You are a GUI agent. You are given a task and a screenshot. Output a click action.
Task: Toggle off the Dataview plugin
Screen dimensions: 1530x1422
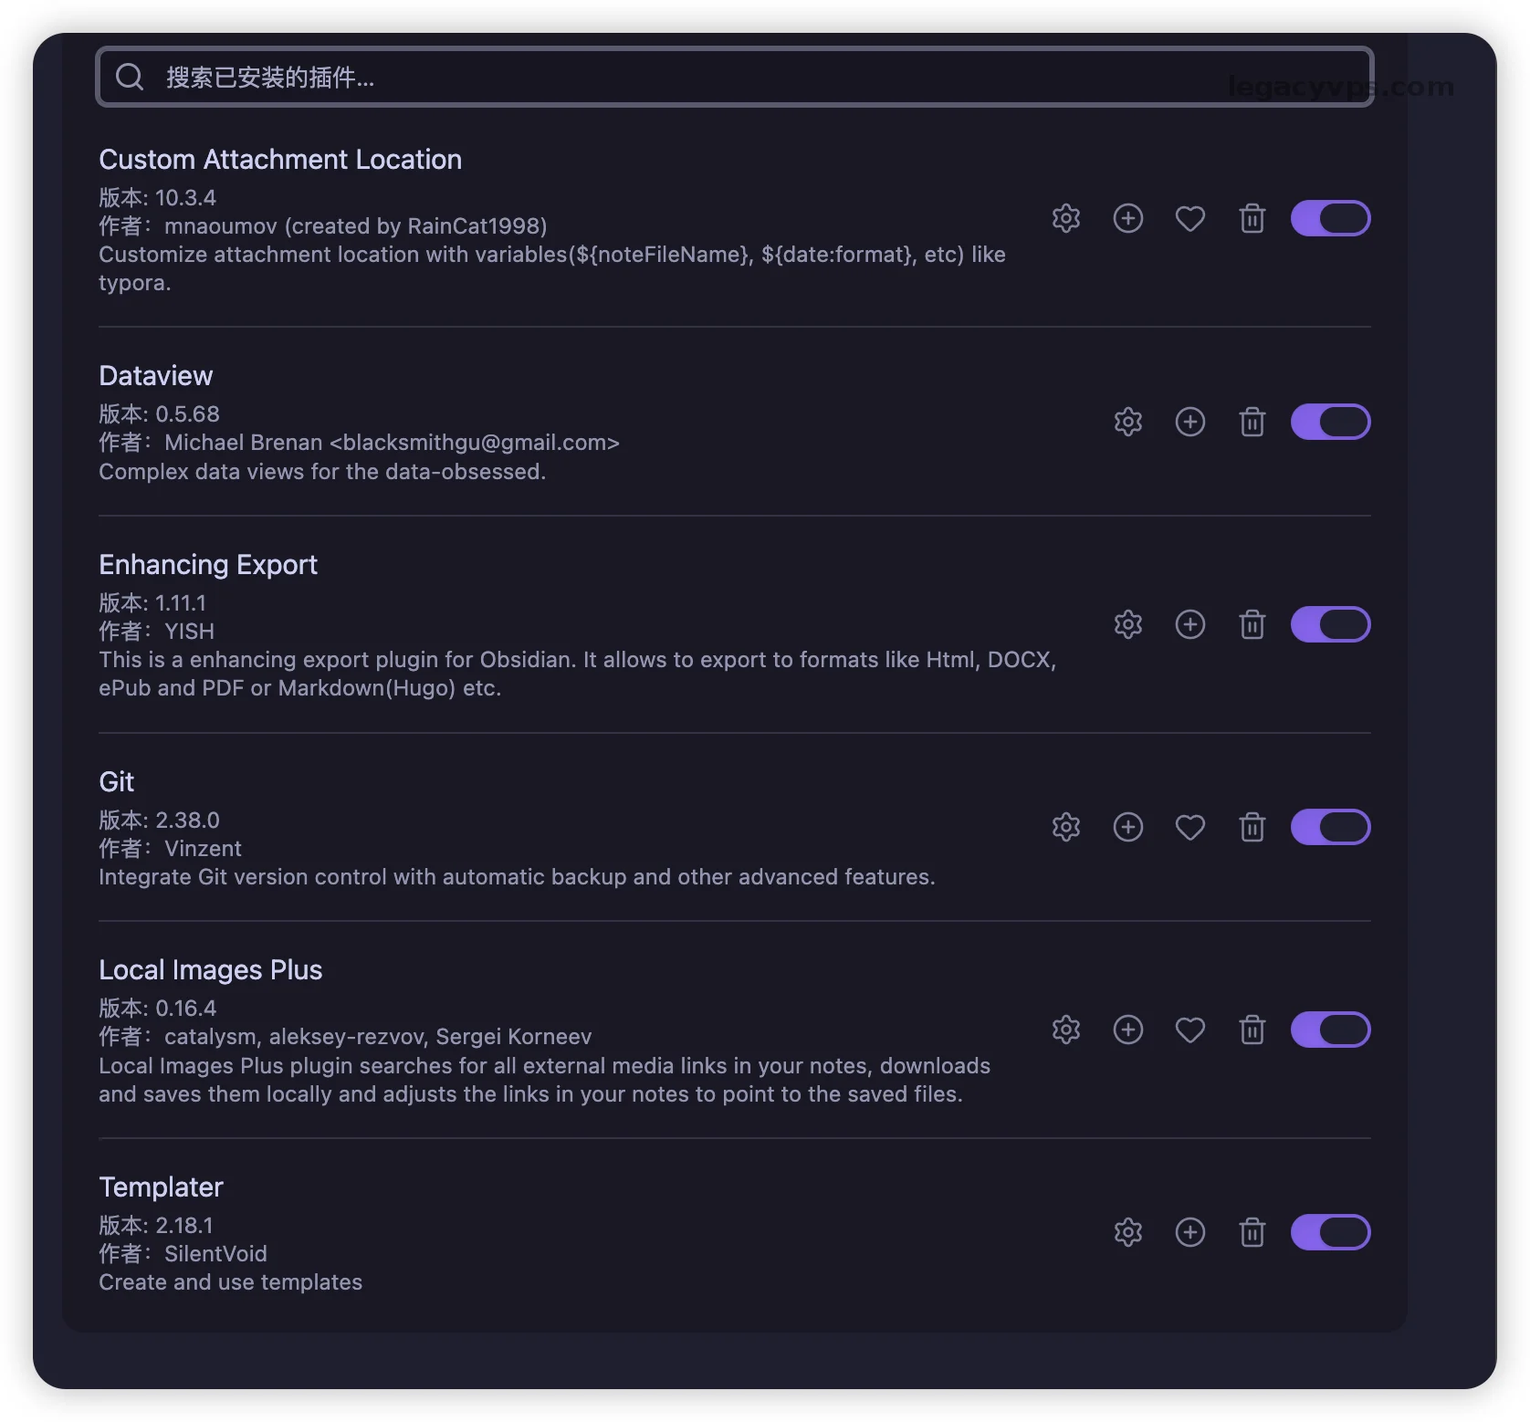[x=1330, y=422]
